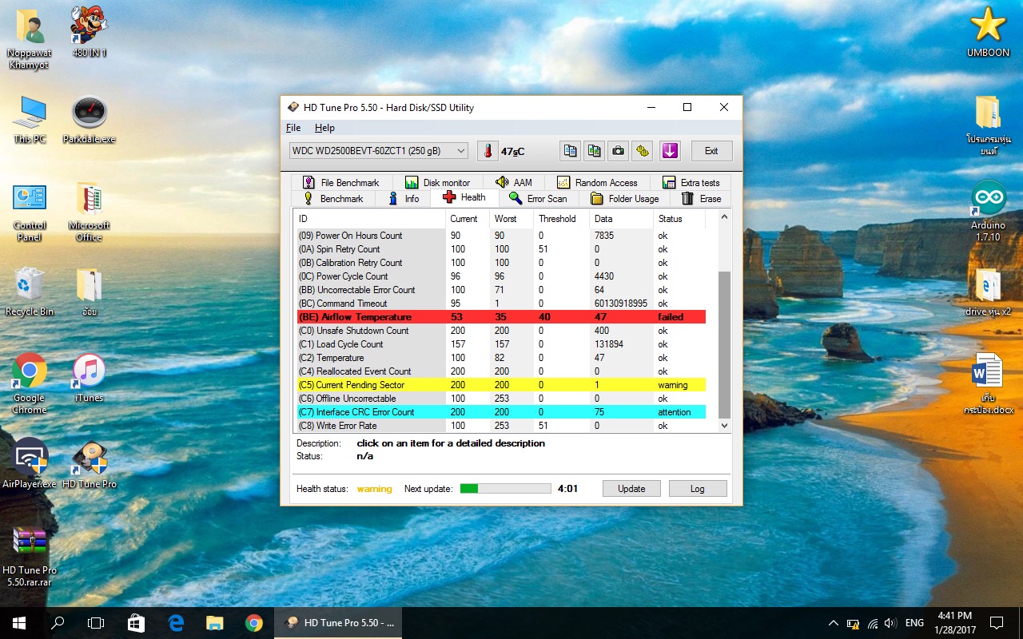This screenshot has height=639, width=1023.
Task: Click the HD Tune Pro 5.50.rar archive icon
Action: [x=30, y=556]
